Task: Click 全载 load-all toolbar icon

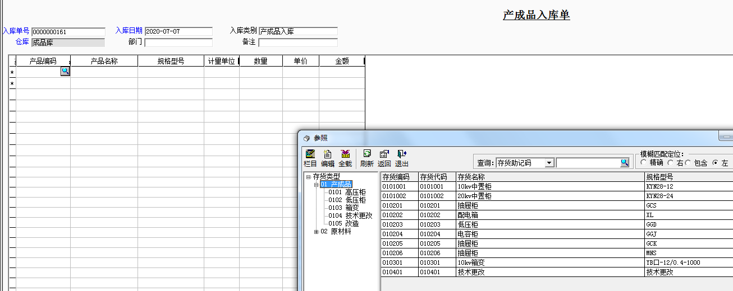Action: (345, 158)
